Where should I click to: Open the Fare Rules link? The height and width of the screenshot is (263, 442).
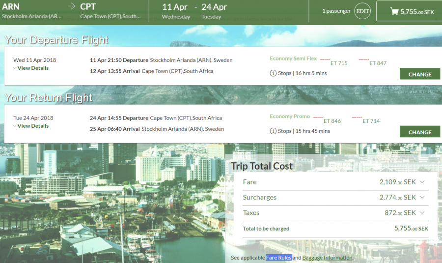coord(279,258)
